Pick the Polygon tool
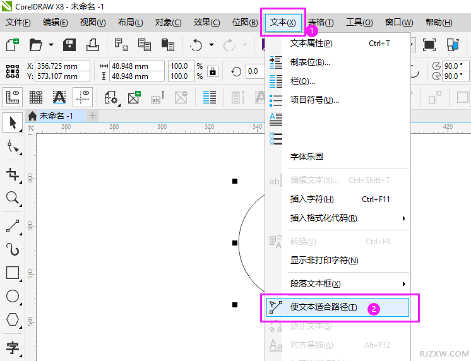Viewport: 471px width, 361px height. point(12,319)
